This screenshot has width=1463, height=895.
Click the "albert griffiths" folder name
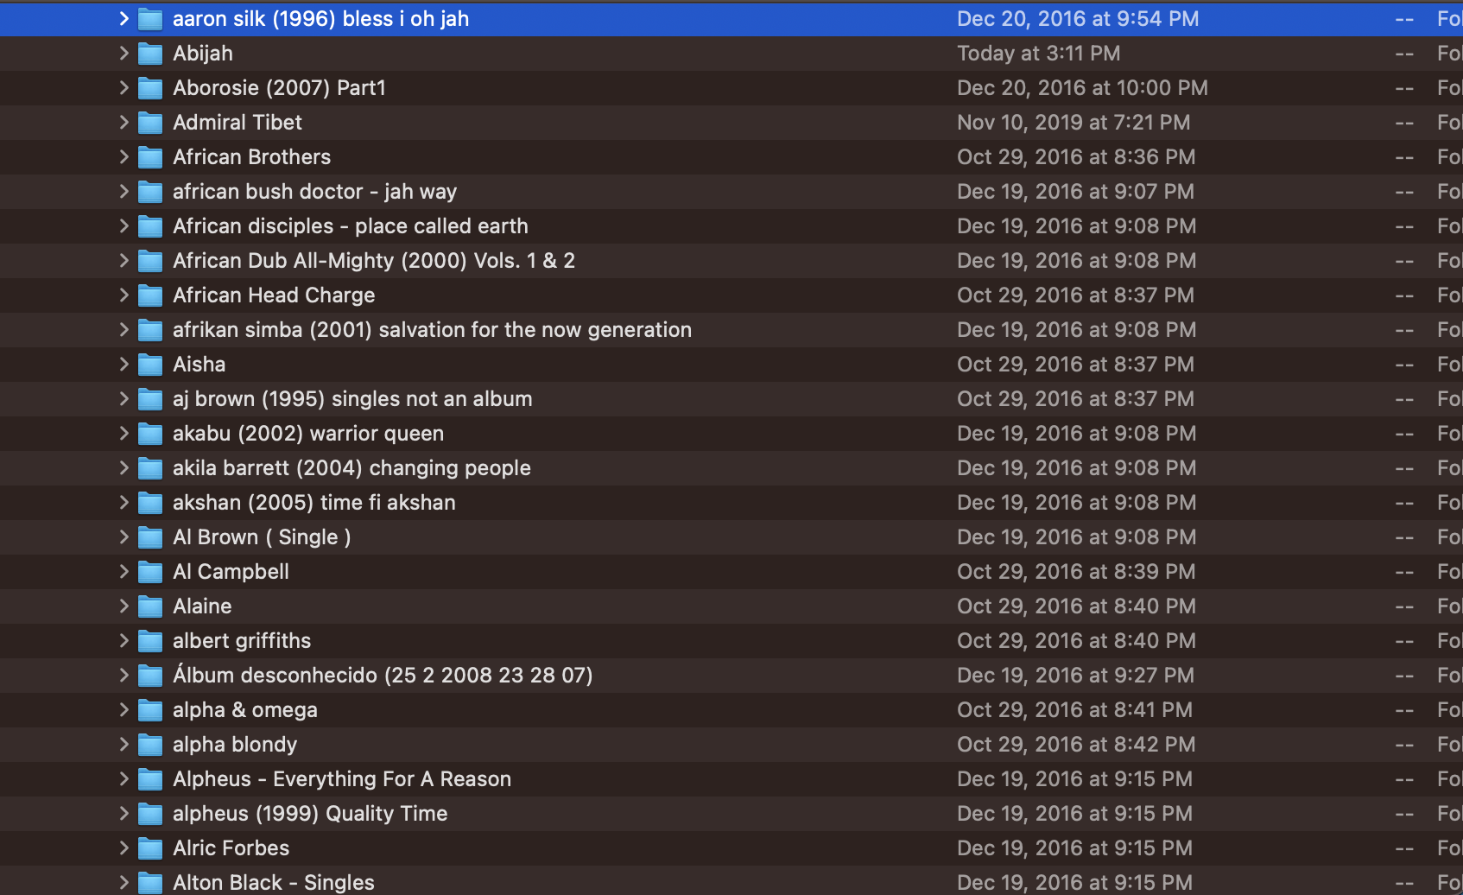point(242,641)
